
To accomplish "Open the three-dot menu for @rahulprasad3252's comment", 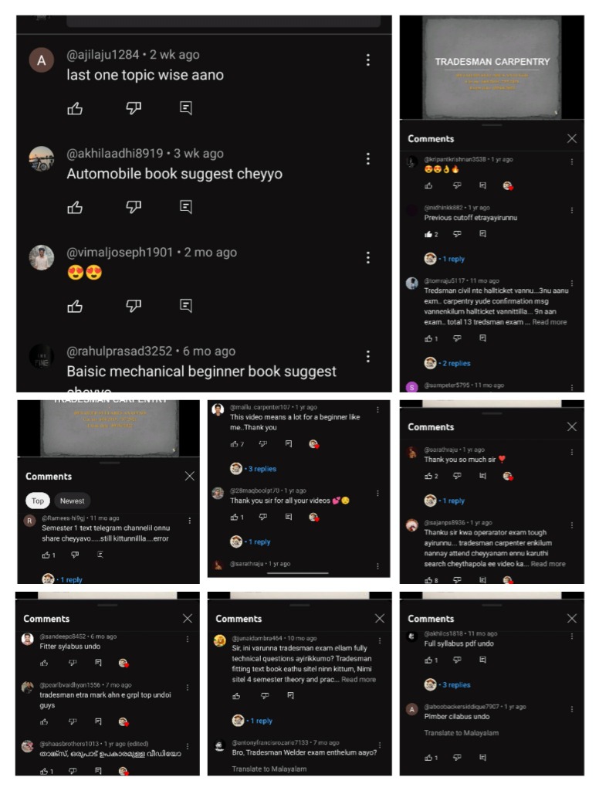I will (x=368, y=357).
